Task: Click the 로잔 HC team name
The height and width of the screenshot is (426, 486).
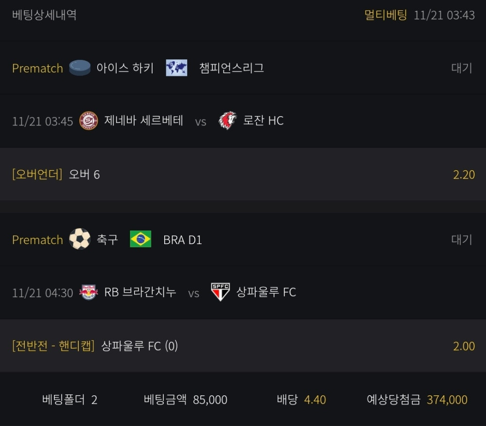Action: click(263, 121)
